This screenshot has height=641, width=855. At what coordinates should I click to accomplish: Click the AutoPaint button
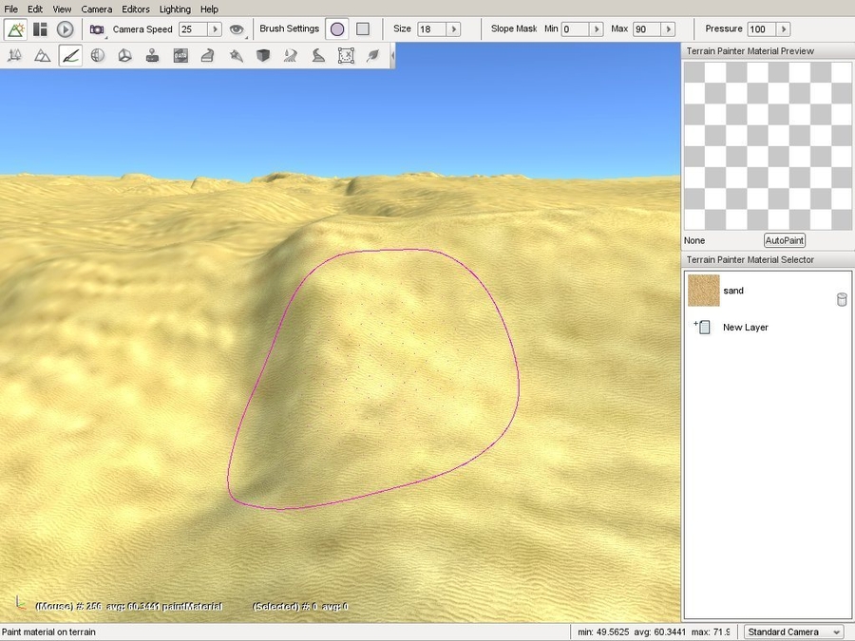pyautogui.click(x=784, y=240)
